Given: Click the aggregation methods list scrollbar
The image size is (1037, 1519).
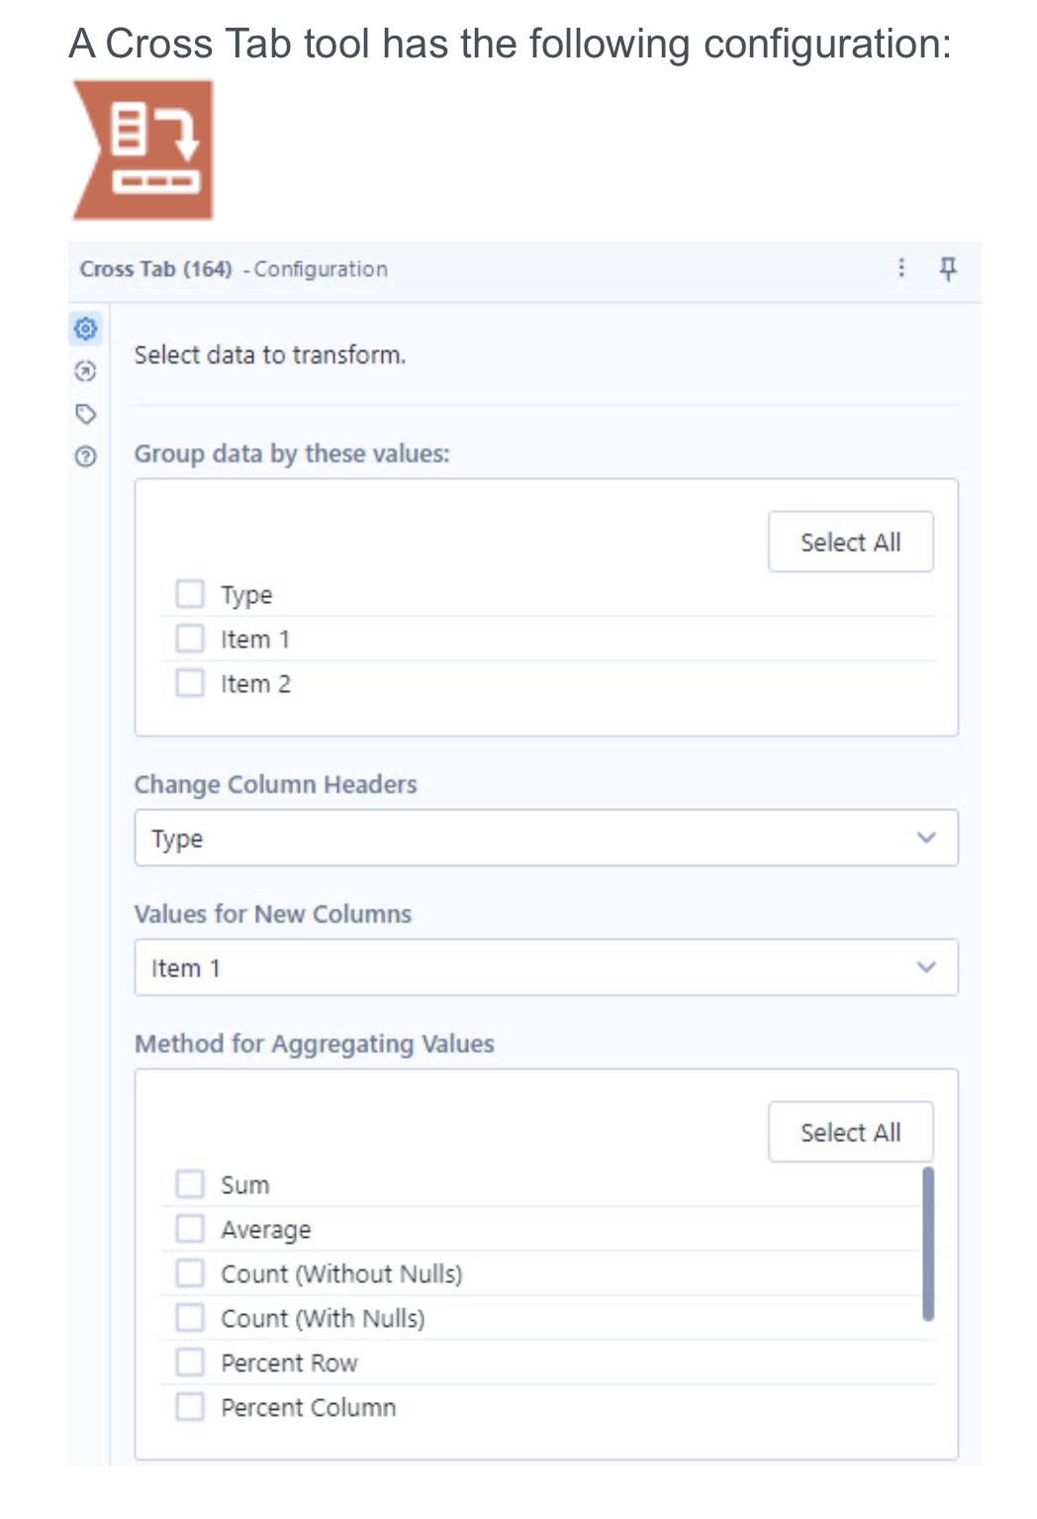Looking at the screenshot, I should pos(928,1244).
